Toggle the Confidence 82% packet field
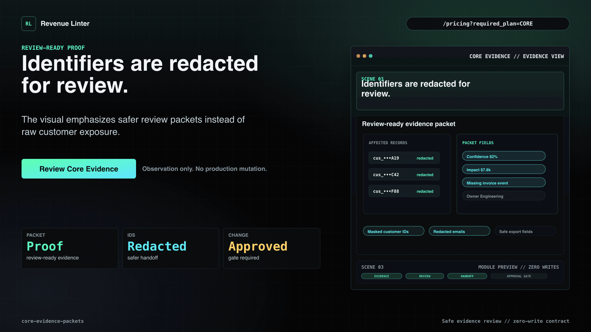The height and width of the screenshot is (332, 591). coord(504,156)
